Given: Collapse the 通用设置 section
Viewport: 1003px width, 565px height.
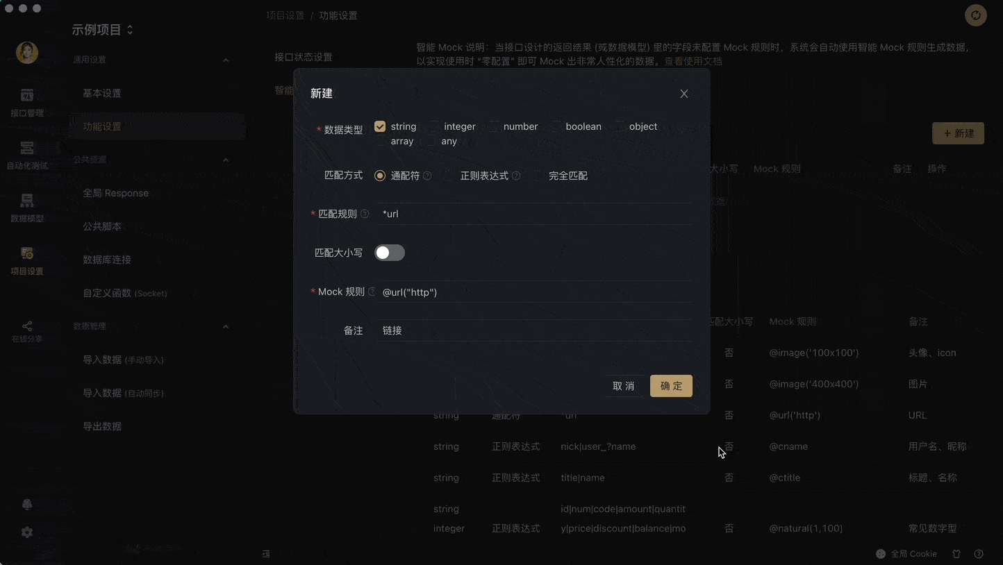Looking at the screenshot, I should (x=226, y=60).
